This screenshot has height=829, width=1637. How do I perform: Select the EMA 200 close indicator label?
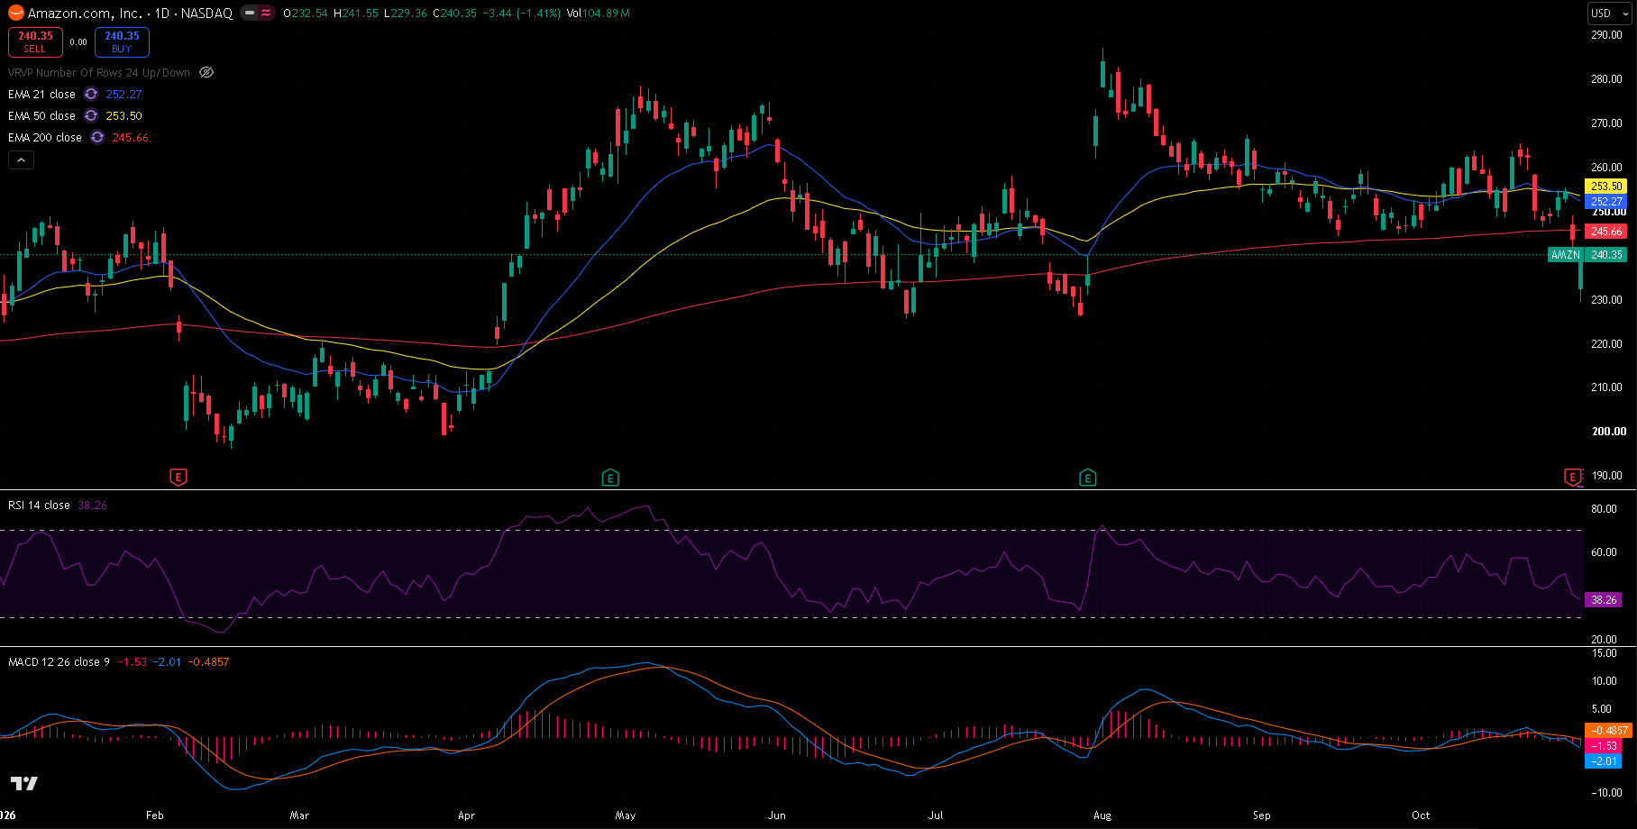click(45, 138)
